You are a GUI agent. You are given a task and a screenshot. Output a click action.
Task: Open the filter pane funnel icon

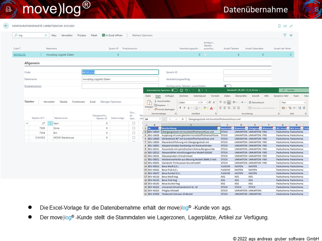(285, 35)
